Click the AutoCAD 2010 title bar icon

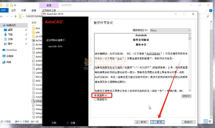click(x=45, y=14)
